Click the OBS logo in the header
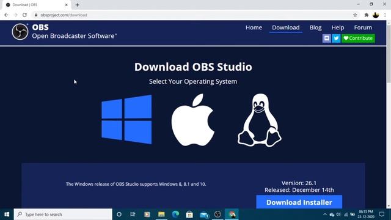Viewport: 391px width, 220px height. (20, 32)
